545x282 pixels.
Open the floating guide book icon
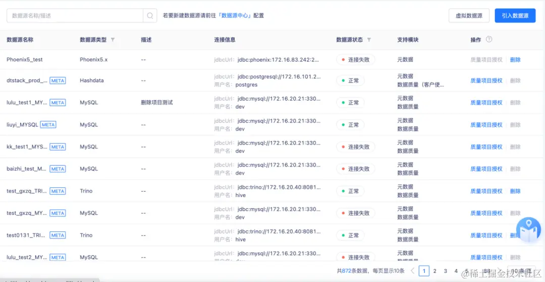[x=528, y=230]
